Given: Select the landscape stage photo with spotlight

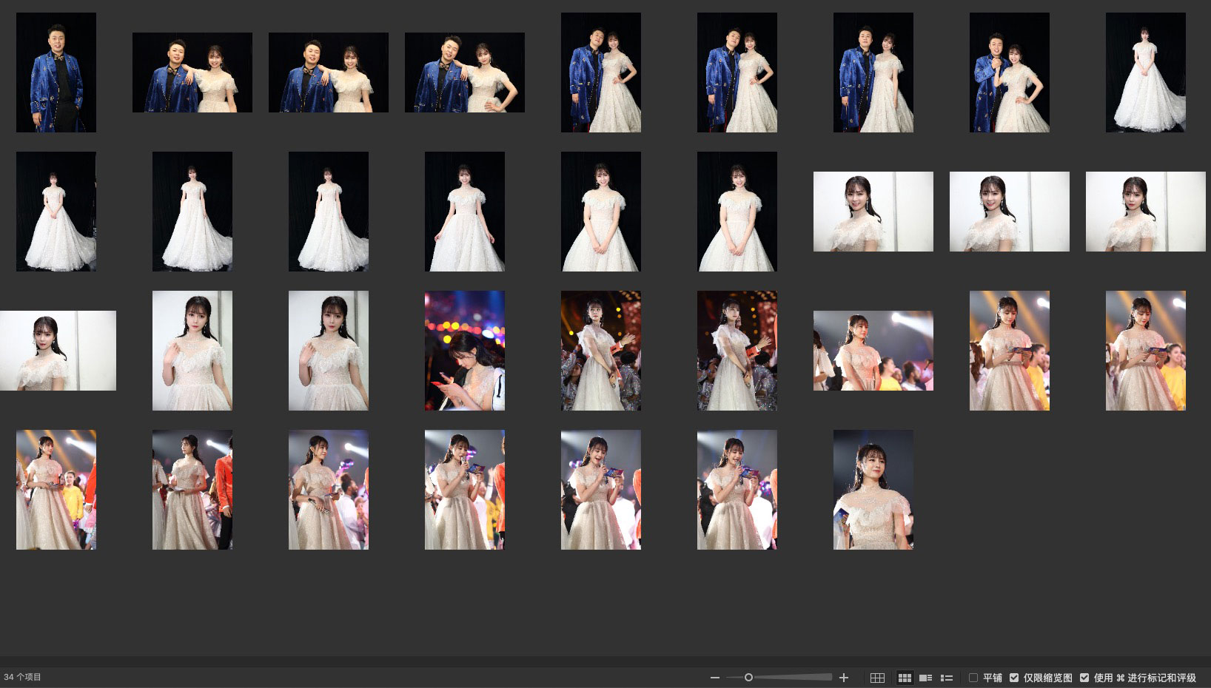Looking at the screenshot, I should point(873,351).
